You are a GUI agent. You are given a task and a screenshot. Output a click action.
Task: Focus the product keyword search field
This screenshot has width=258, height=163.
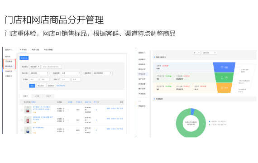point(52,67)
